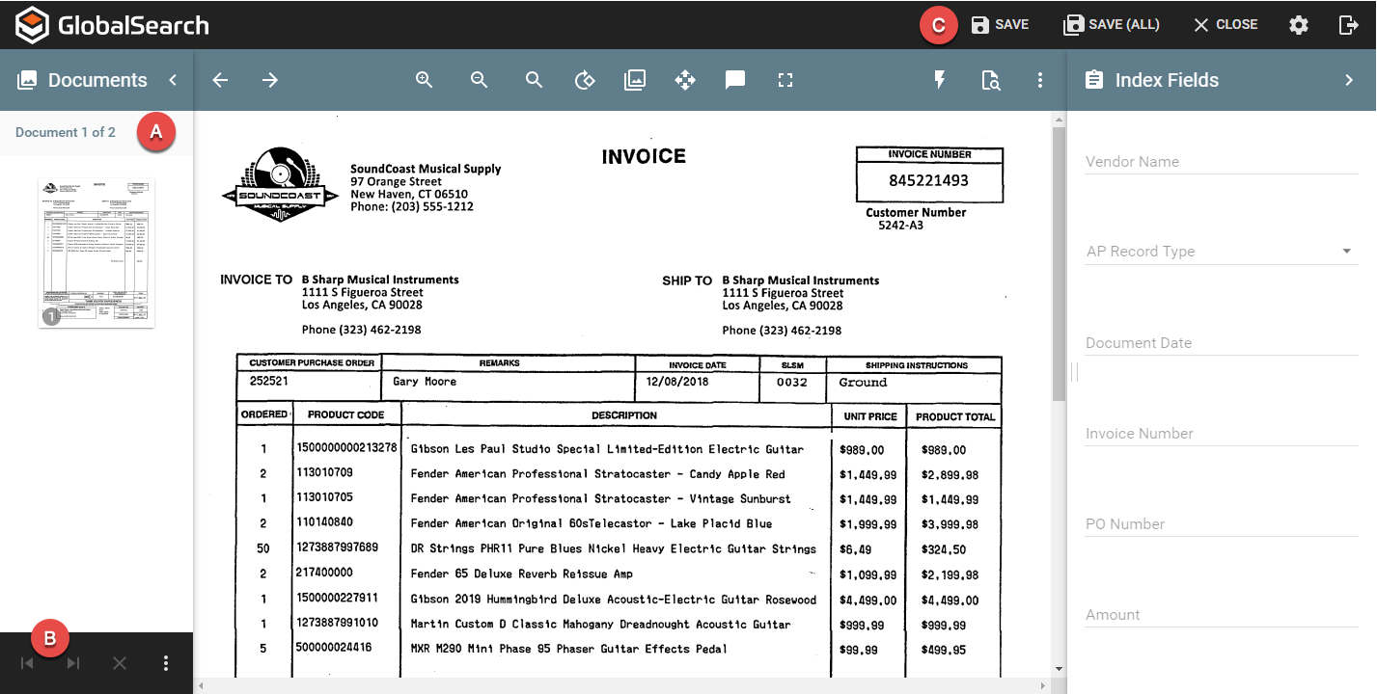This screenshot has width=1377, height=694.
Task: Click the zoom out magnifier icon
Action: pos(479,80)
